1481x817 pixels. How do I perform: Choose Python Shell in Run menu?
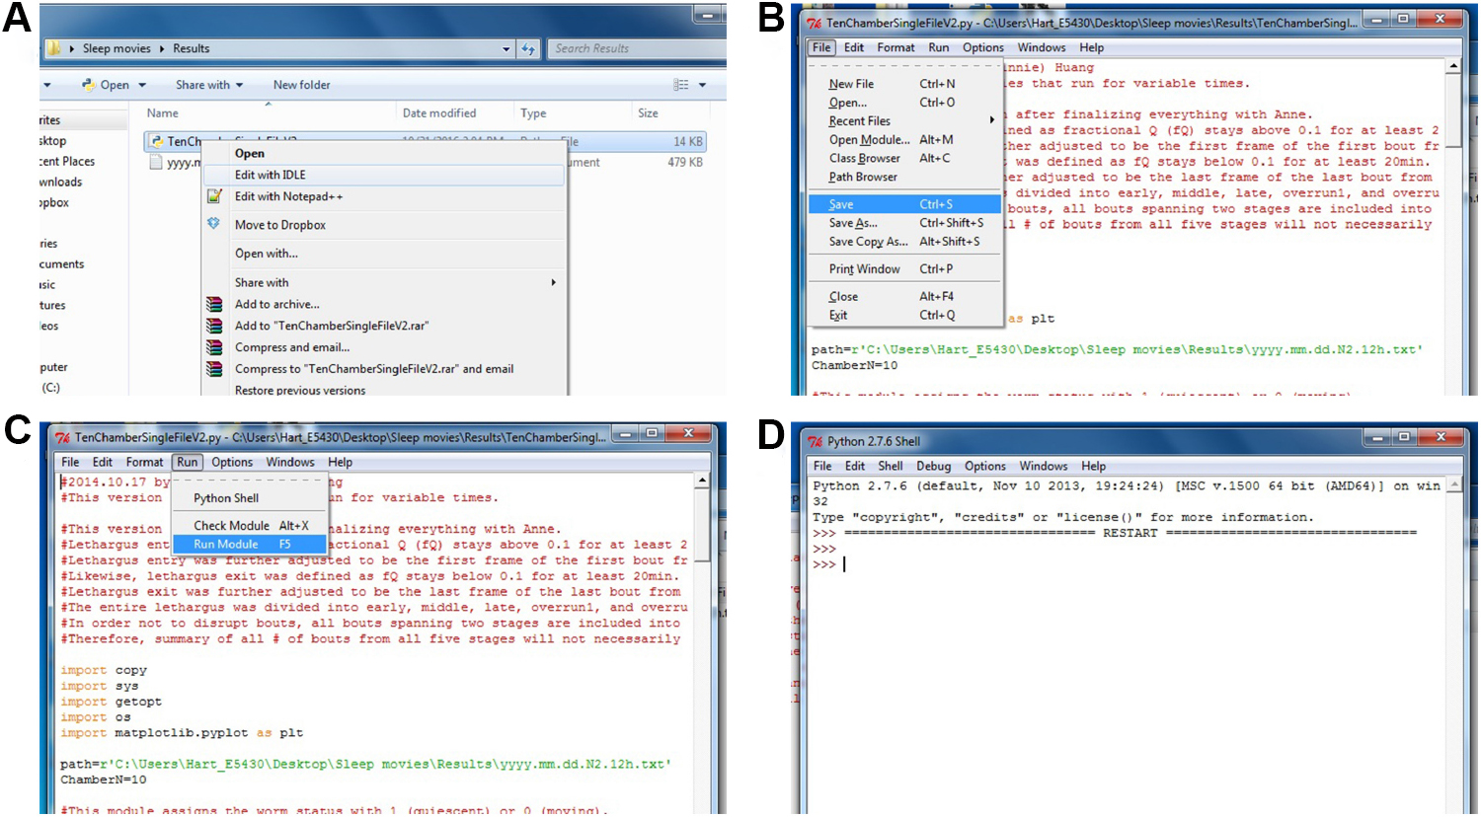click(x=226, y=498)
